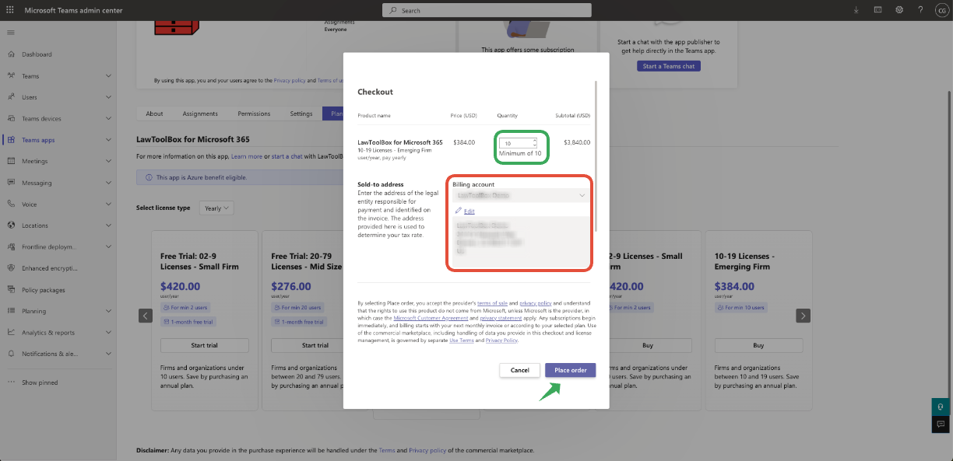Click Start a Teams chat button
Image resolution: width=953 pixels, height=461 pixels.
tap(668, 66)
